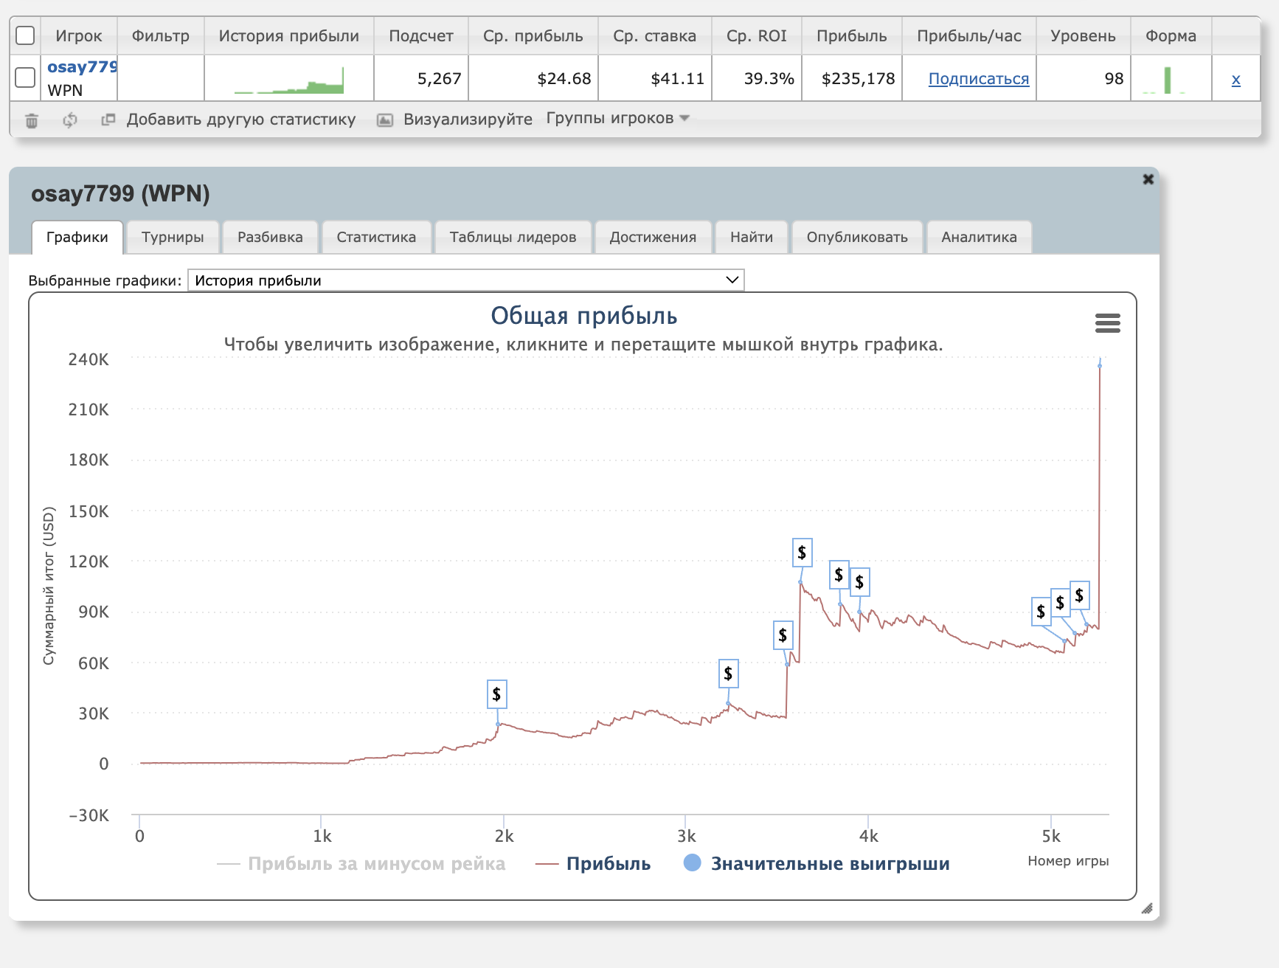Open the chart hamburger menu icon

click(x=1107, y=323)
